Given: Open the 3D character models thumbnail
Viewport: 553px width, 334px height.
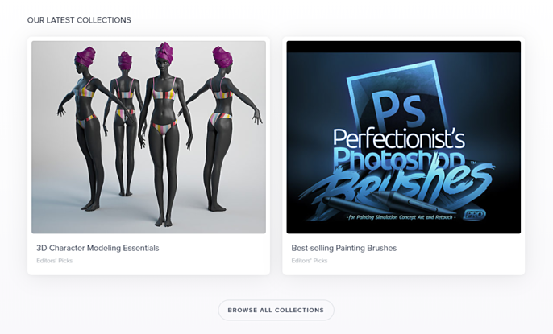Looking at the screenshot, I should (x=148, y=137).
